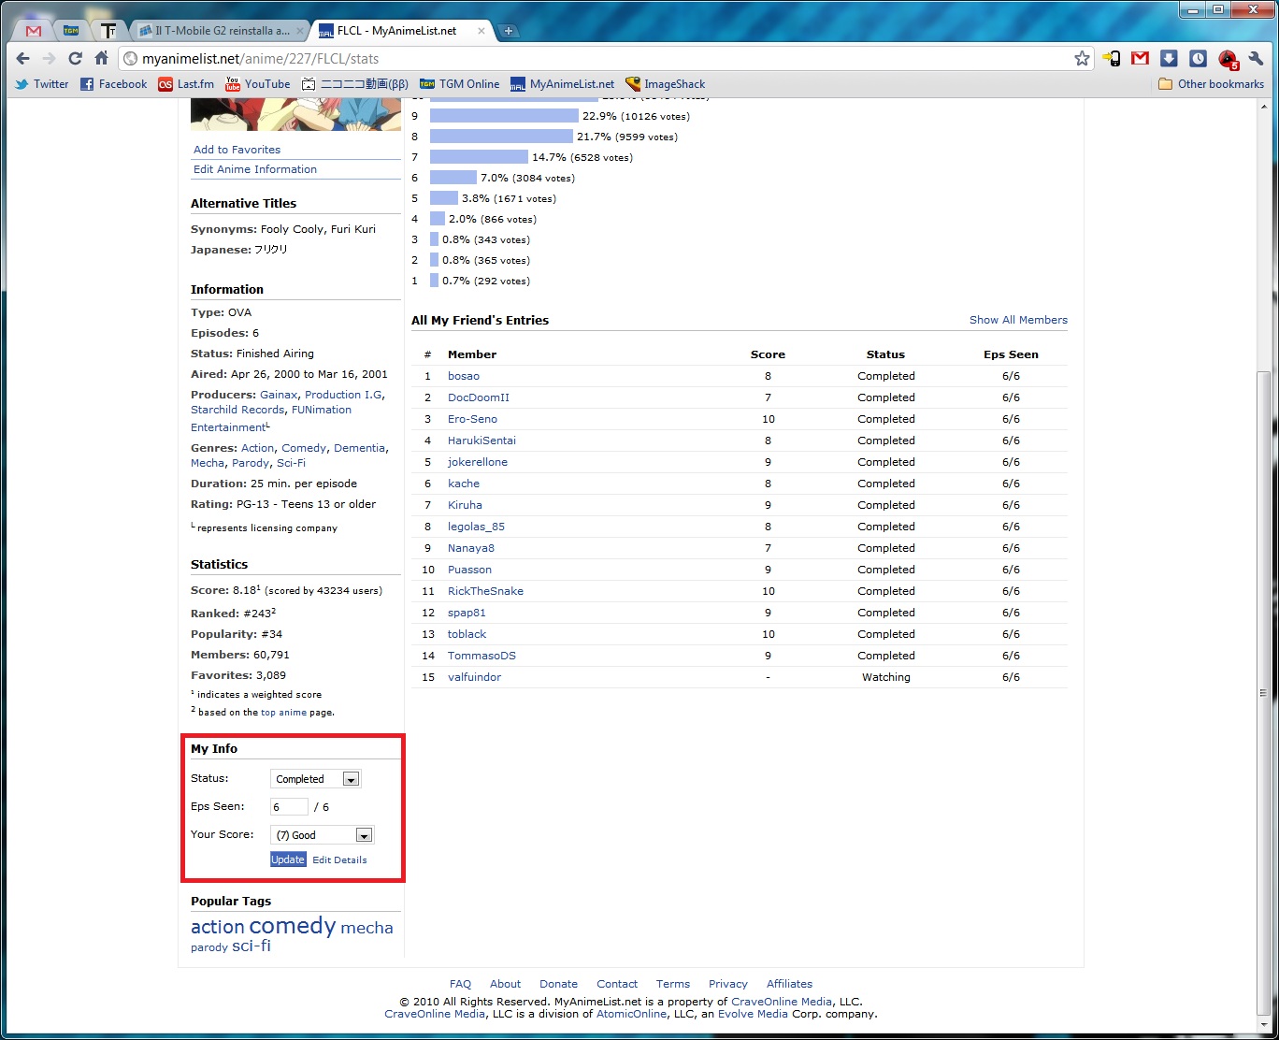Open the MyAnimeList.net bookmark
Viewport: 1279px width, 1040px height.
point(563,84)
